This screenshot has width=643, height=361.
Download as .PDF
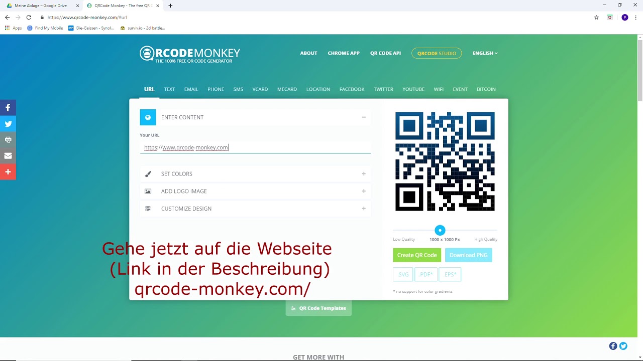pyautogui.click(x=426, y=274)
